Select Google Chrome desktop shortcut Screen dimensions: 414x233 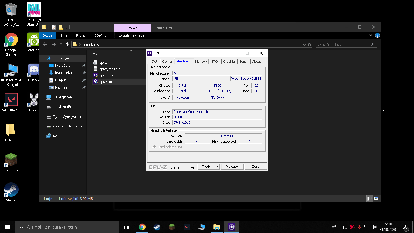tap(11, 45)
